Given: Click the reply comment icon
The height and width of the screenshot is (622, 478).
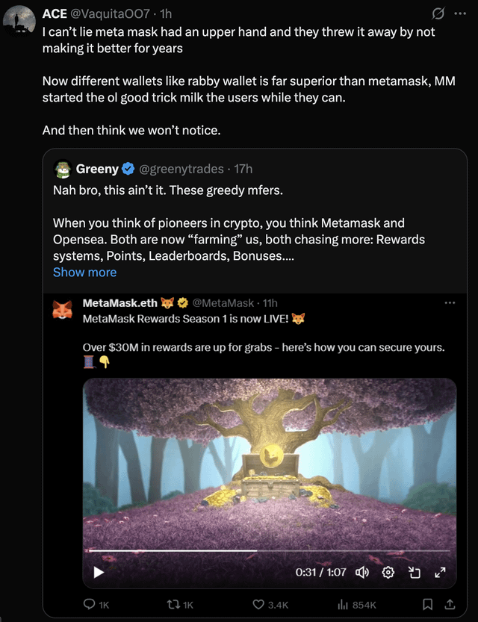Looking at the screenshot, I should coord(90,604).
